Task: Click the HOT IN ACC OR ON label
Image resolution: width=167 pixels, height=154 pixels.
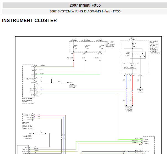Action: pos(100,40)
